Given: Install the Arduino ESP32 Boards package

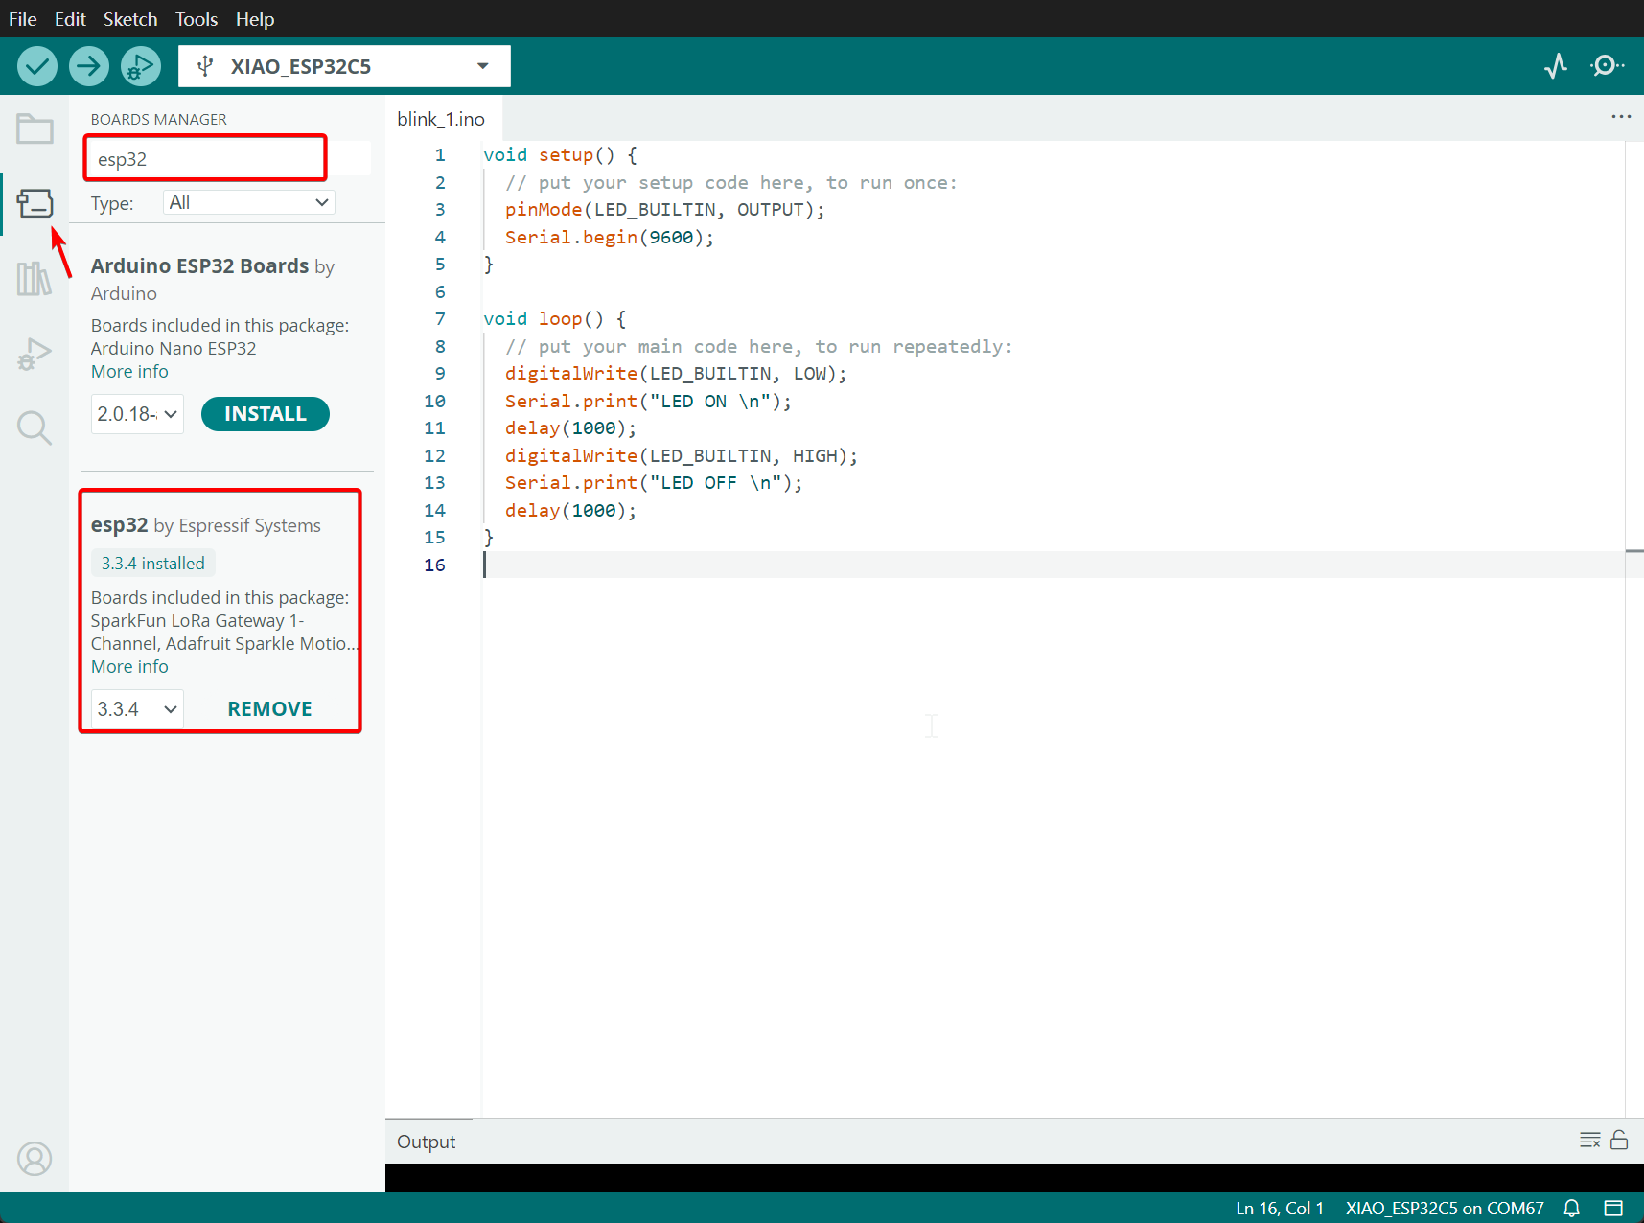Looking at the screenshot, I should click(x=265, y=414).
